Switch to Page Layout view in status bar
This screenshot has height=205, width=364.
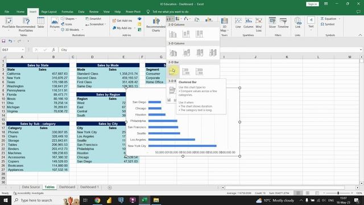(308, 193)
